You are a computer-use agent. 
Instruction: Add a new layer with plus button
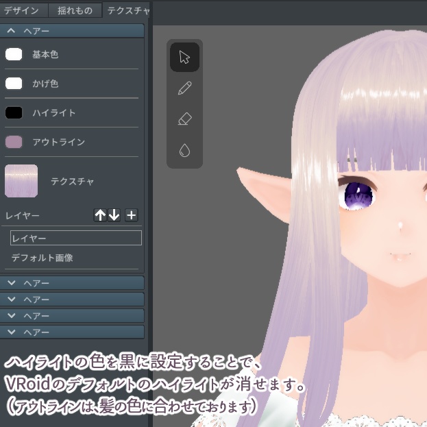coord(132,215)
